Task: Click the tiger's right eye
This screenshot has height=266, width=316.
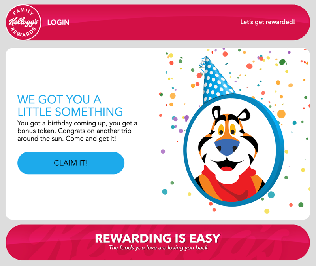Action: pos(233,129)
